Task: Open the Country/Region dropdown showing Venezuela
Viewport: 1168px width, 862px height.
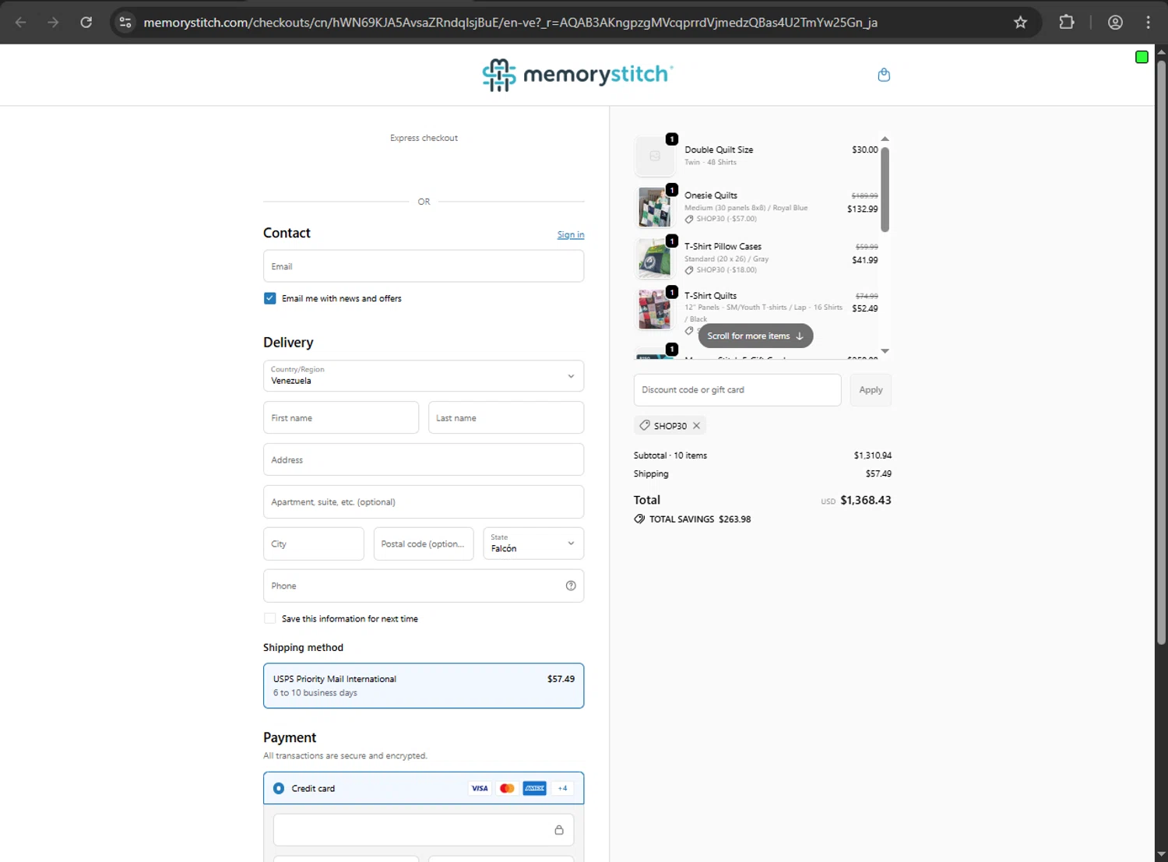Action: 424,375
